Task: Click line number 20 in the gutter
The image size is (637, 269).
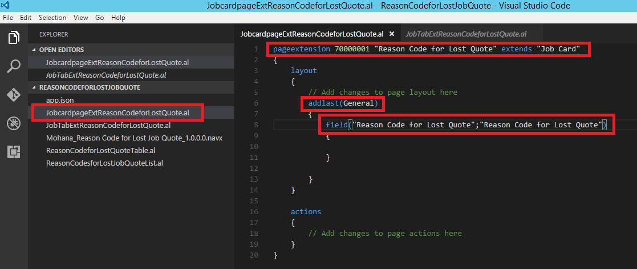Action: (254, 255)
